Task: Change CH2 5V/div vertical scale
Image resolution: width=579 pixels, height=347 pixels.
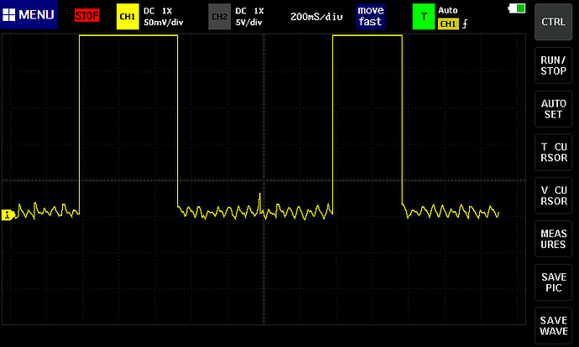Action: (249, 23)
